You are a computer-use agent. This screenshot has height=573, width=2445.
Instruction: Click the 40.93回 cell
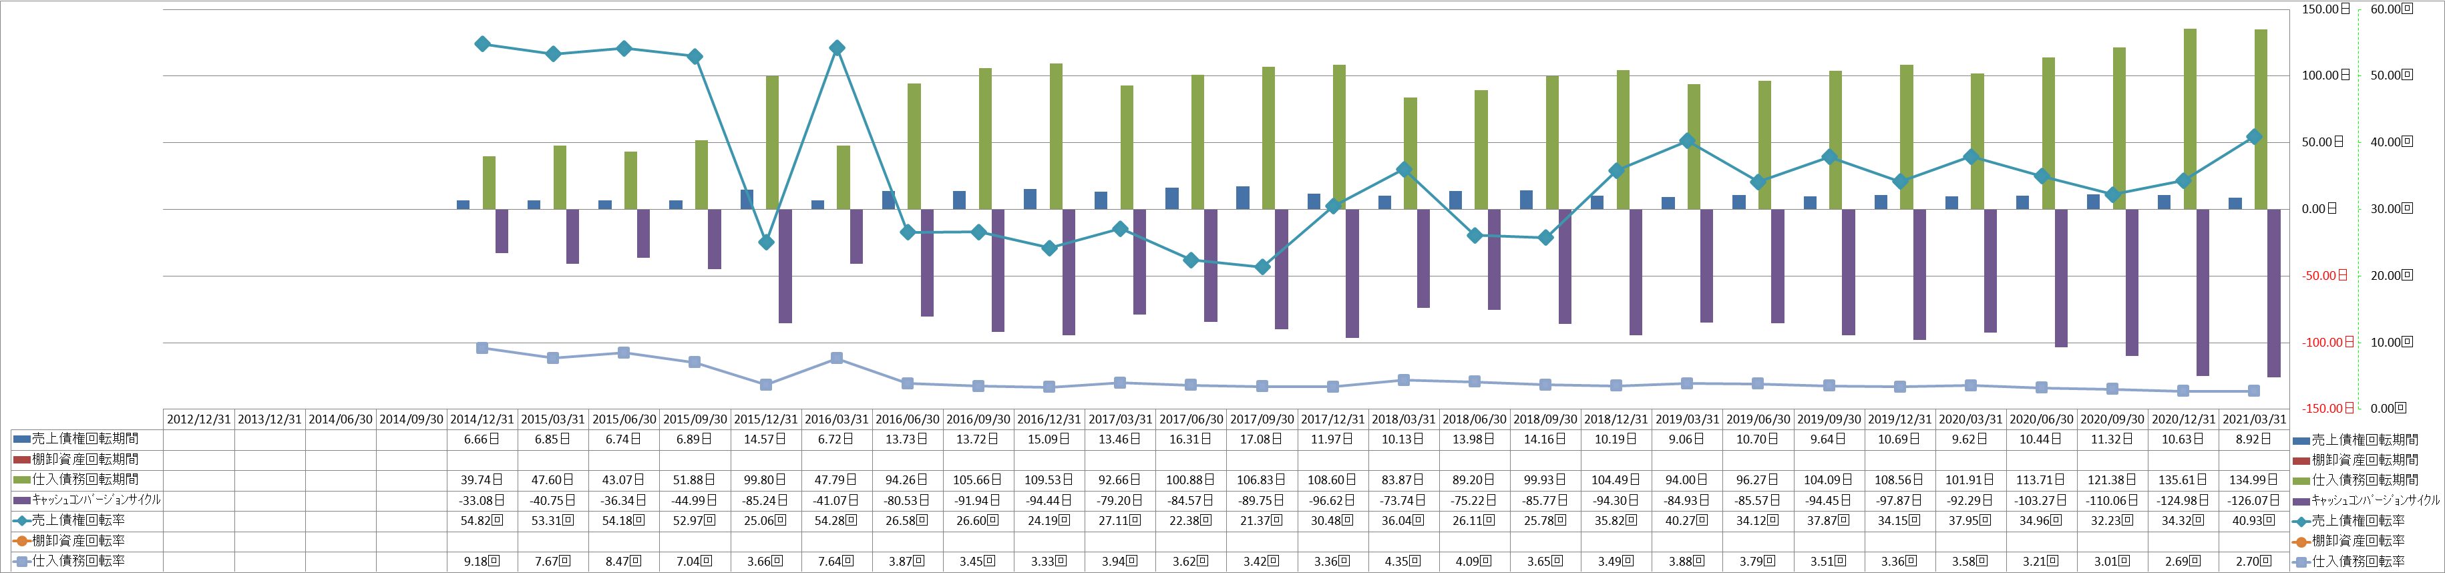point(2253,521)
